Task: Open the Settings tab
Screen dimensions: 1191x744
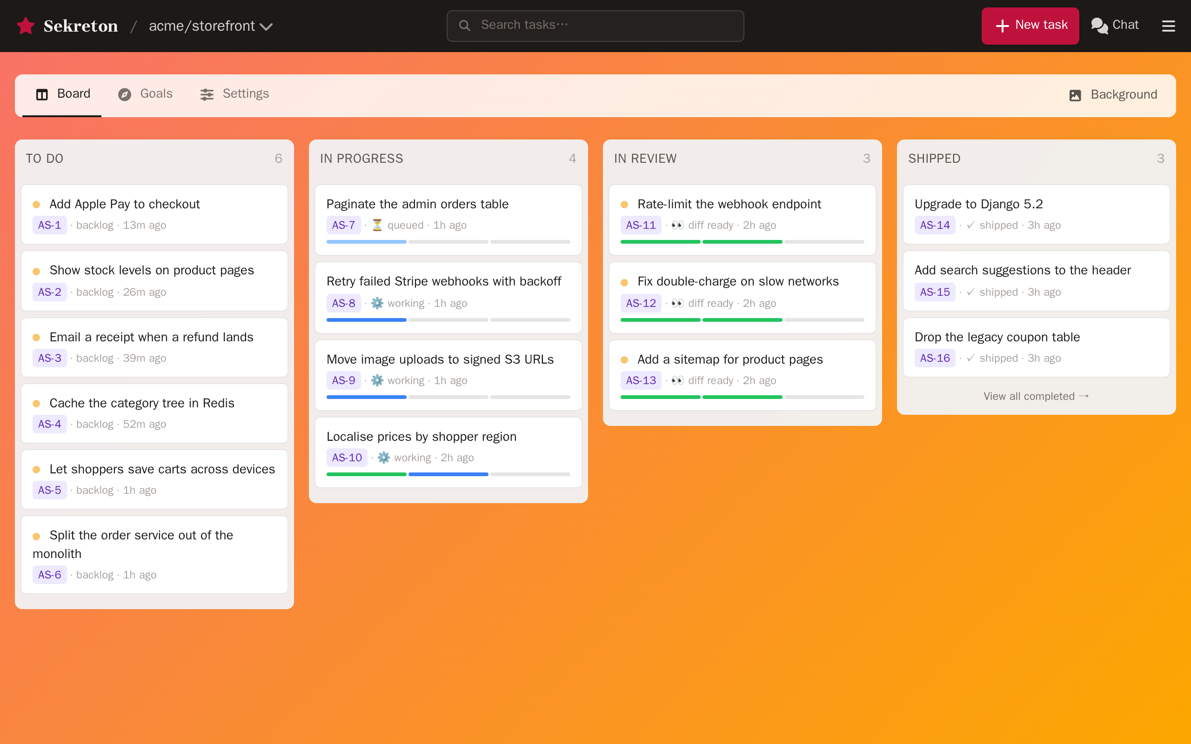Action: (234, 94)
